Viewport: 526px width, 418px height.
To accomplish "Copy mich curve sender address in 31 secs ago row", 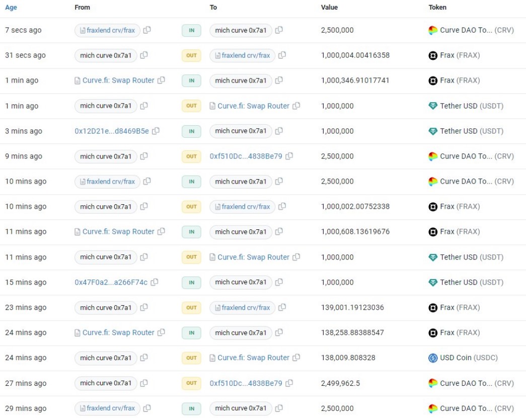I will [144, 55].
